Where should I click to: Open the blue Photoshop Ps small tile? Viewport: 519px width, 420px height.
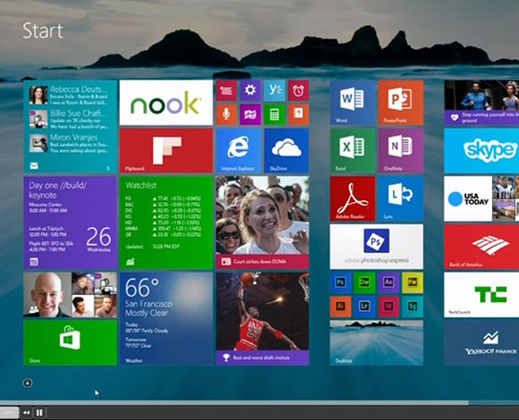[341, 282]
